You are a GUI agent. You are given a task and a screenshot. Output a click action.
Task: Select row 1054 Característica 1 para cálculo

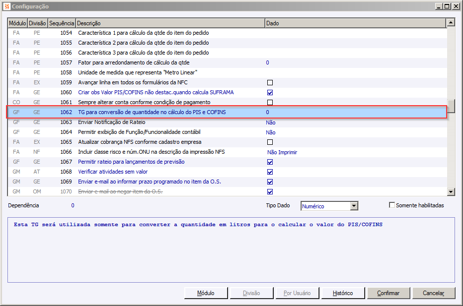227,33
